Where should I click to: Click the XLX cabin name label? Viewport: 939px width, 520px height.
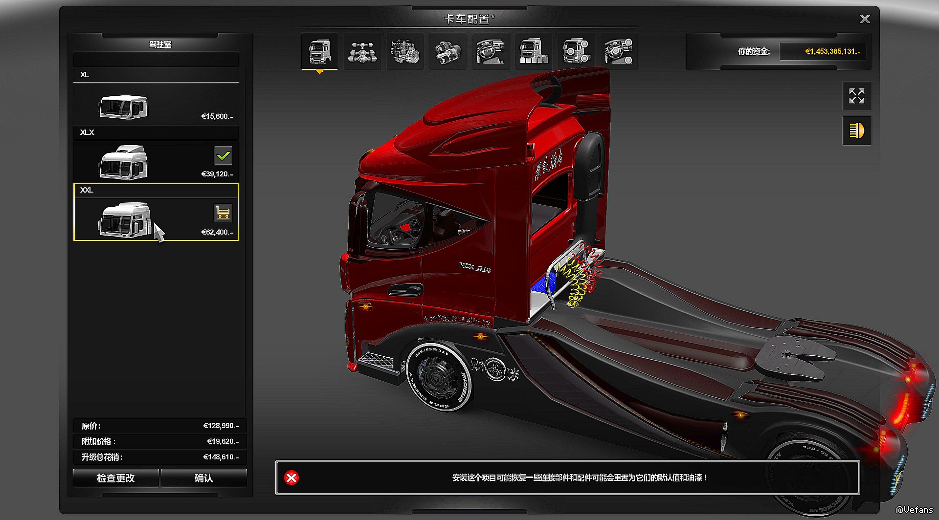pyautogui.click(x=87, y=132)
